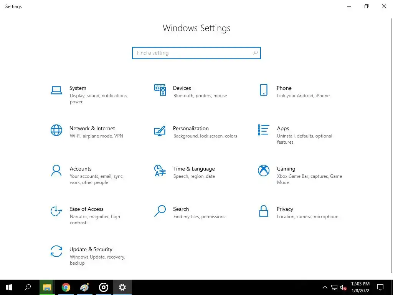Open the Search magnifier category icon
This screenshot has height=295, width=393.
[160, 211]
